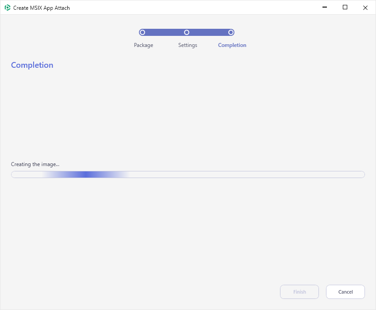Click the Settings step circle marker
The image size is (376, 310).
[x=187, y=32]
